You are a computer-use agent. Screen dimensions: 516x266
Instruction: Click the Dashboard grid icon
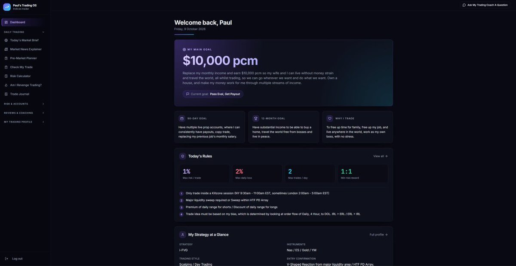click(x=6, y=22)
